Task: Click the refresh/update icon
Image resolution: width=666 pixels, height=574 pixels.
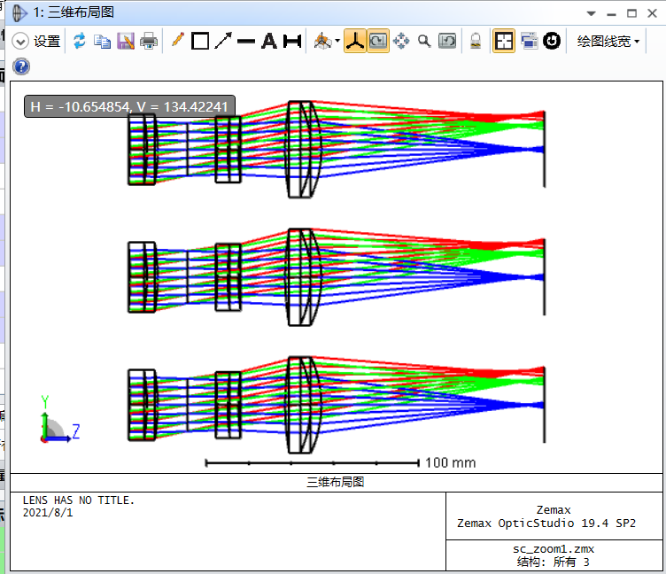Action: tap(80, 42)
